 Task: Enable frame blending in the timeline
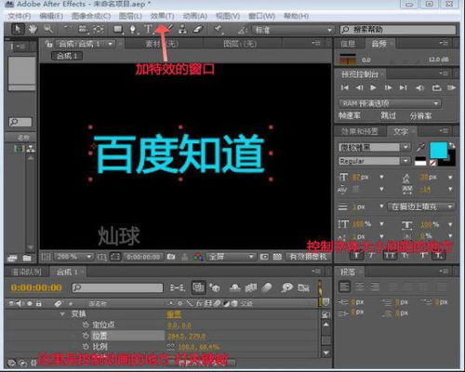[251, 288]
